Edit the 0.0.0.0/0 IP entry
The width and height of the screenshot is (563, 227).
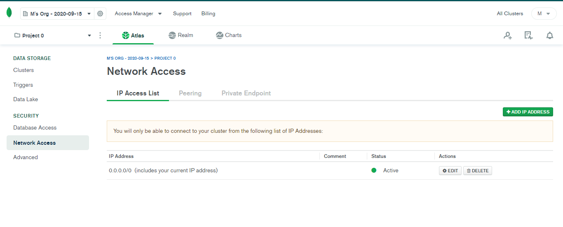450,171
